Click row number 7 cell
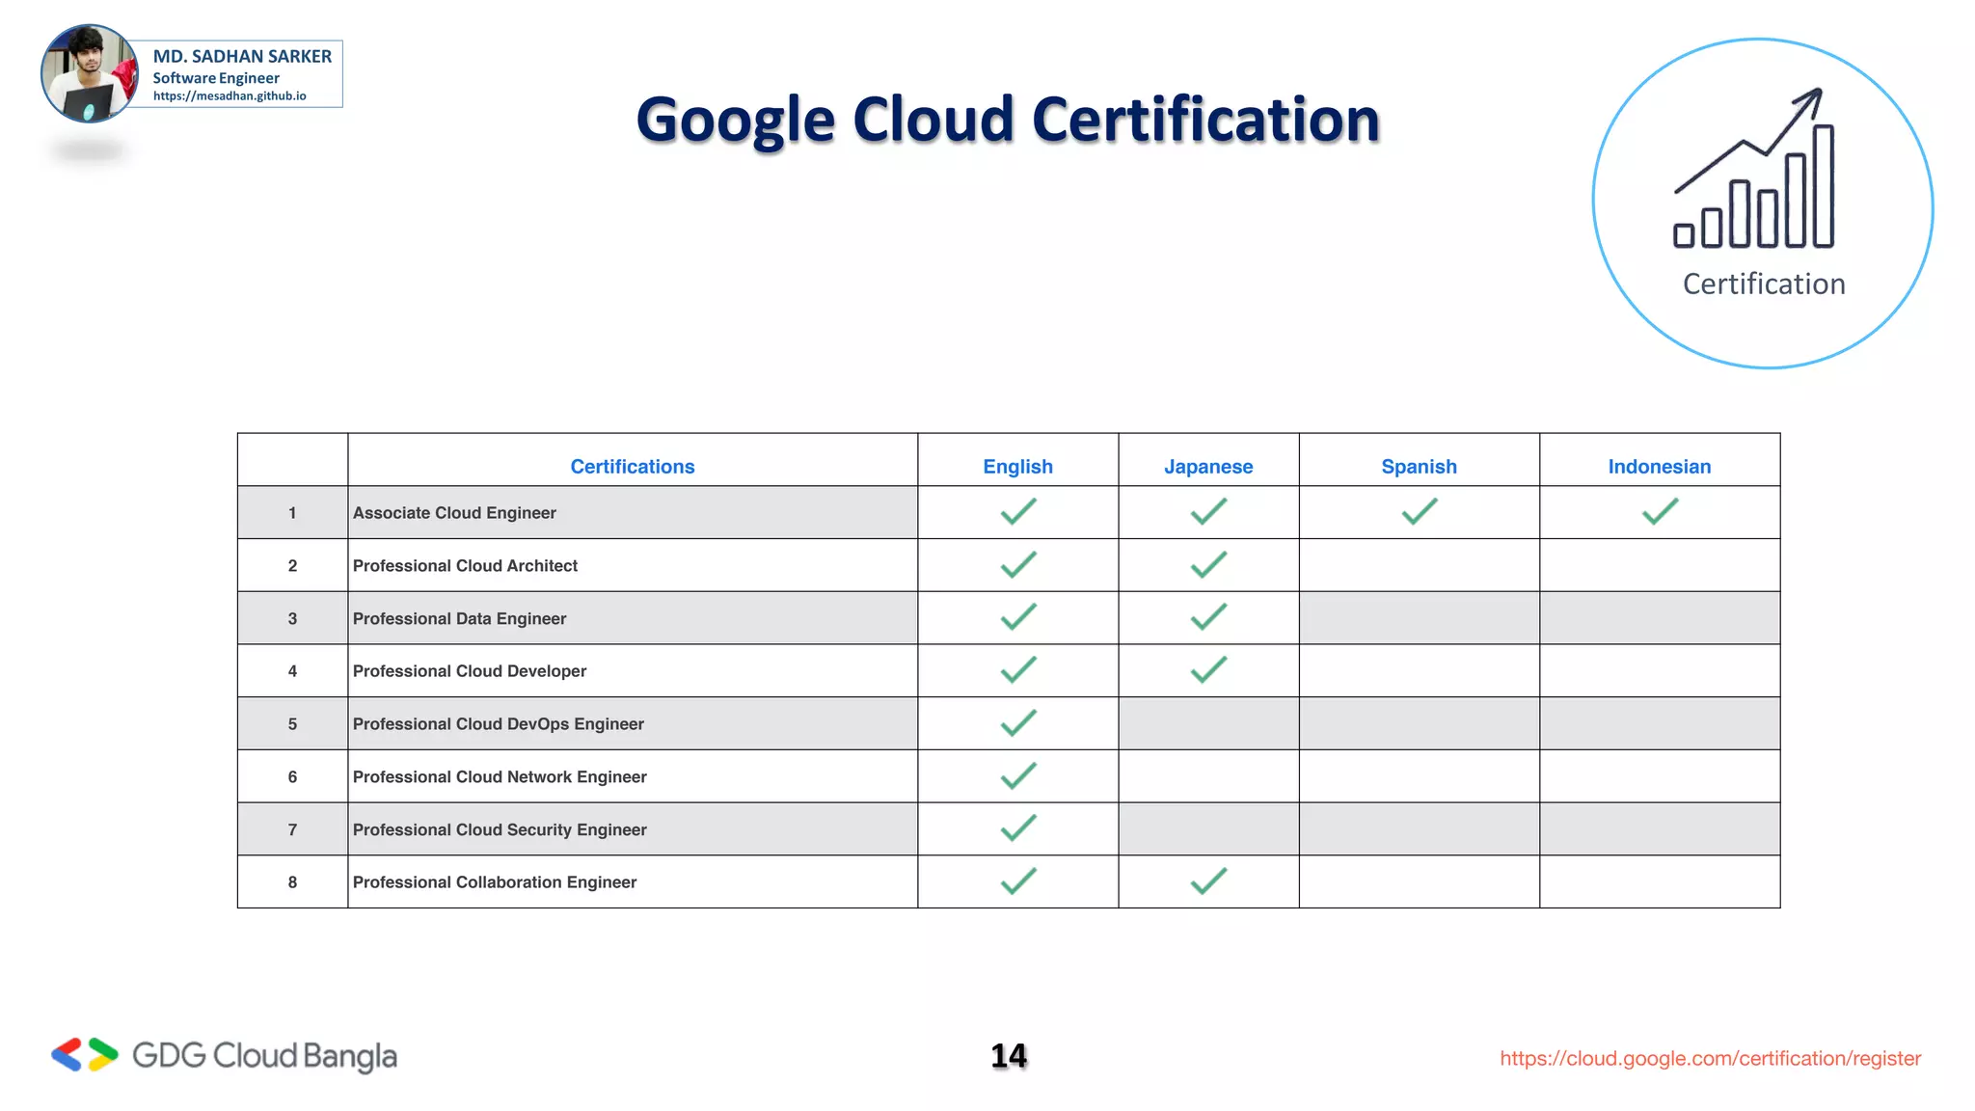Viewport: 1975px width, 1111px height. (292, 829)
